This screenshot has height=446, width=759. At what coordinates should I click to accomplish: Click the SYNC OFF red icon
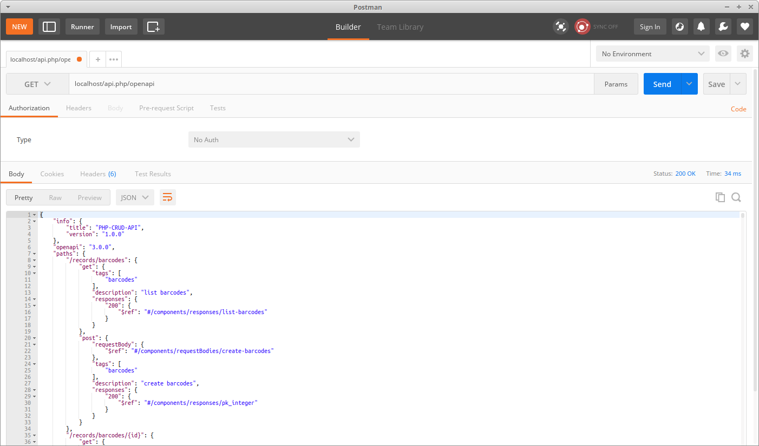click(x=583, y=26)
